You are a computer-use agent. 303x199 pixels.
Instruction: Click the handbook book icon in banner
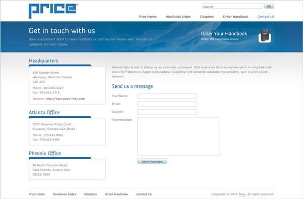click(265, 36)
